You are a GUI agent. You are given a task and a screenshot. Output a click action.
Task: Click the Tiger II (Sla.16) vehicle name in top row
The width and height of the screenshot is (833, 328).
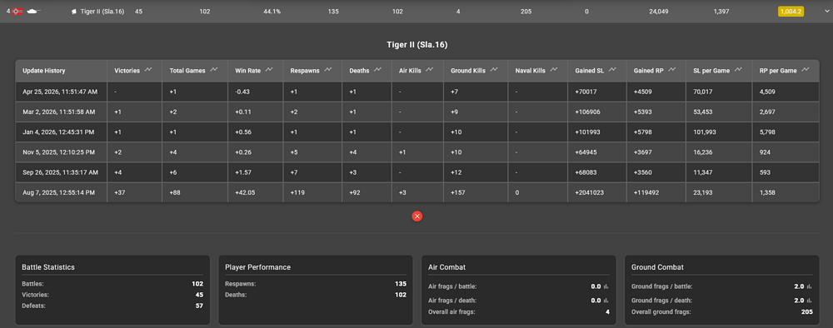102,11
